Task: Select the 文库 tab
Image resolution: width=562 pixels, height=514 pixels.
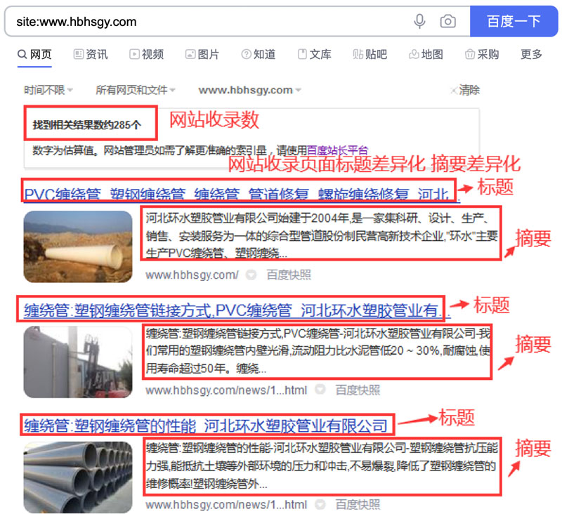Action: (x=314, y=54)
